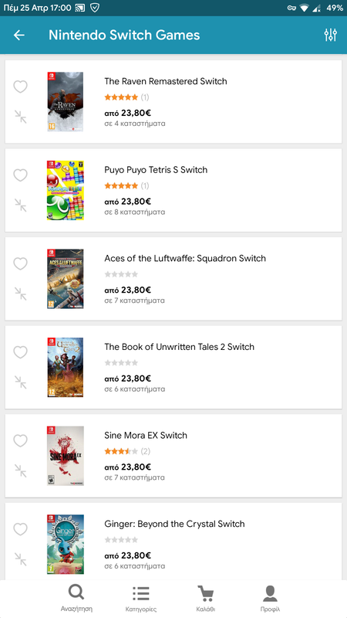Open the Καλάθι cart tab
Screen dimensions: 347x618
206,598
